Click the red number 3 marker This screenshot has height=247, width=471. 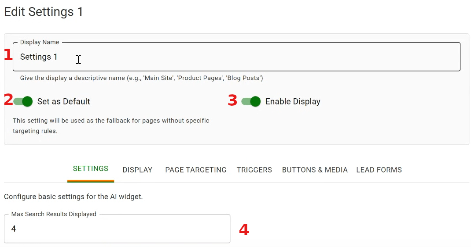[x=232, y=100]
